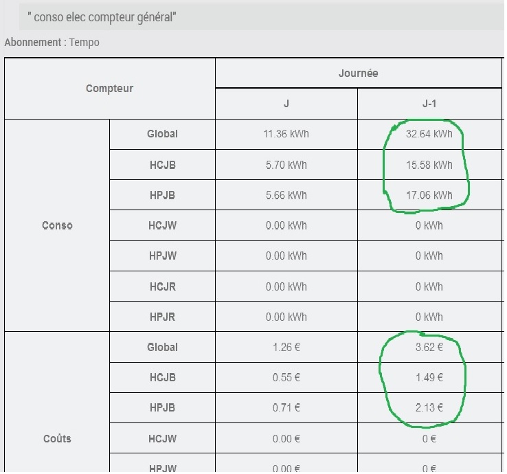The image size is (507, 474).
Task: Select the HCJR row label under Conso
Action: 162,286
